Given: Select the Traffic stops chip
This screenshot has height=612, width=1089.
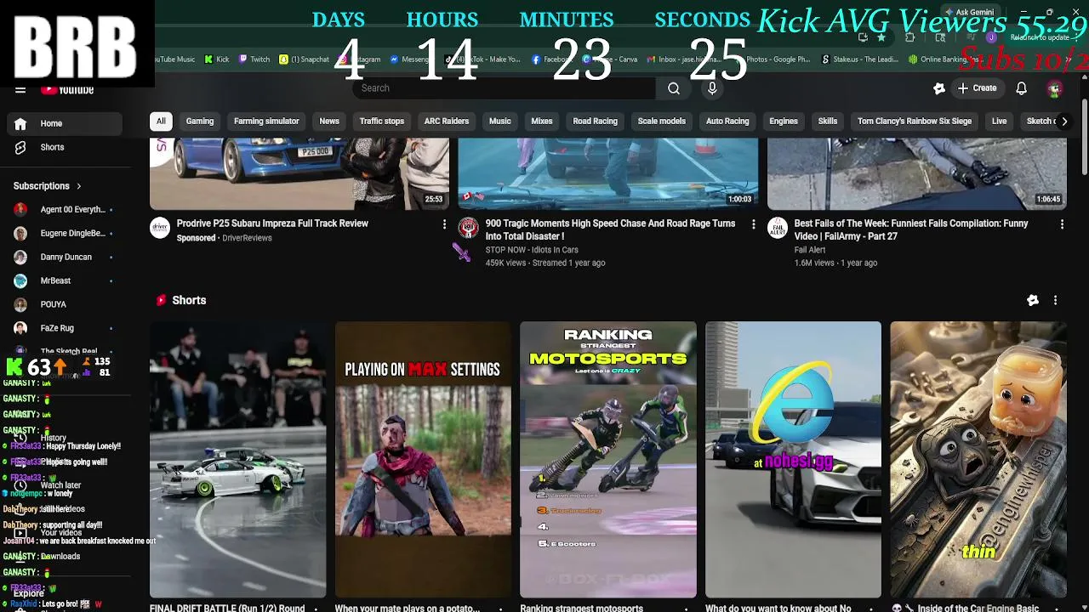Looking at the screenshot, I should (x=382, y=122).
